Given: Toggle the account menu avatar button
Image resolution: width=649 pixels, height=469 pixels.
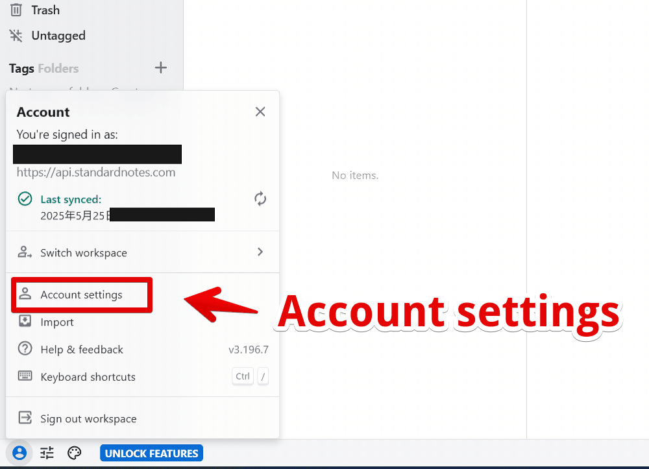Looking at the screenshot, I should [x=19, y=453].
